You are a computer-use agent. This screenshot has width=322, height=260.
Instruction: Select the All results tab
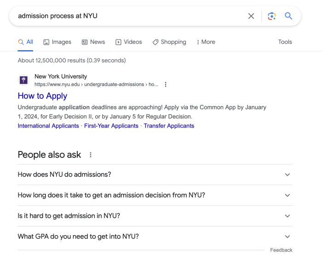(25, 42)
